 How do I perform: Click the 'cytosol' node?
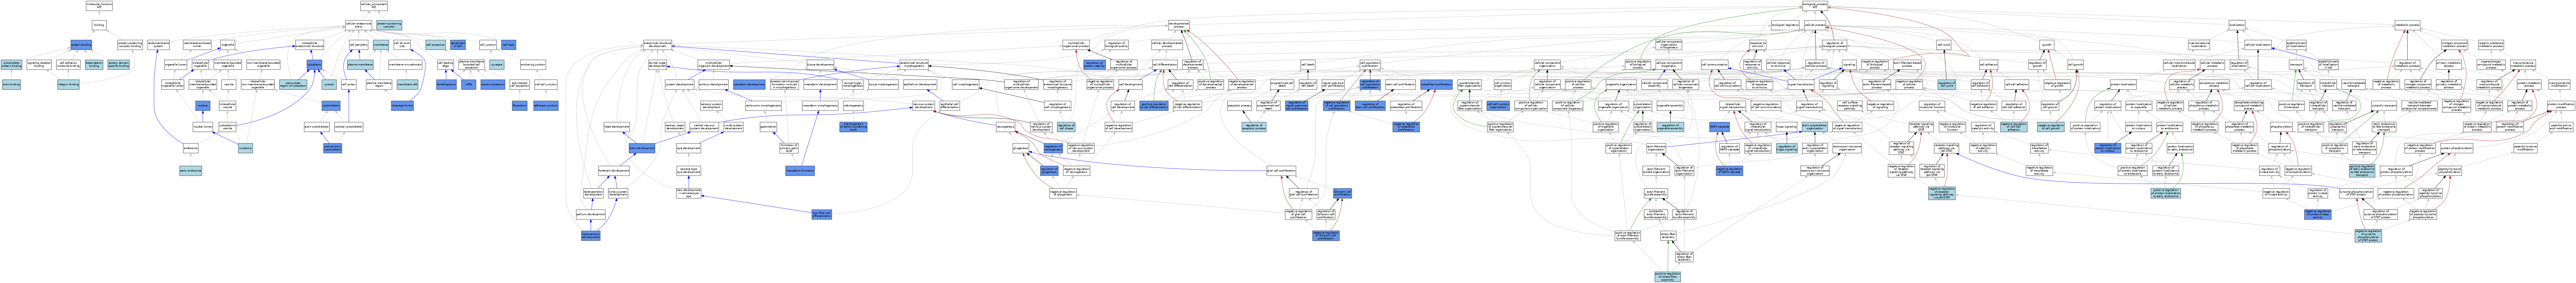[x=329, y=85]
